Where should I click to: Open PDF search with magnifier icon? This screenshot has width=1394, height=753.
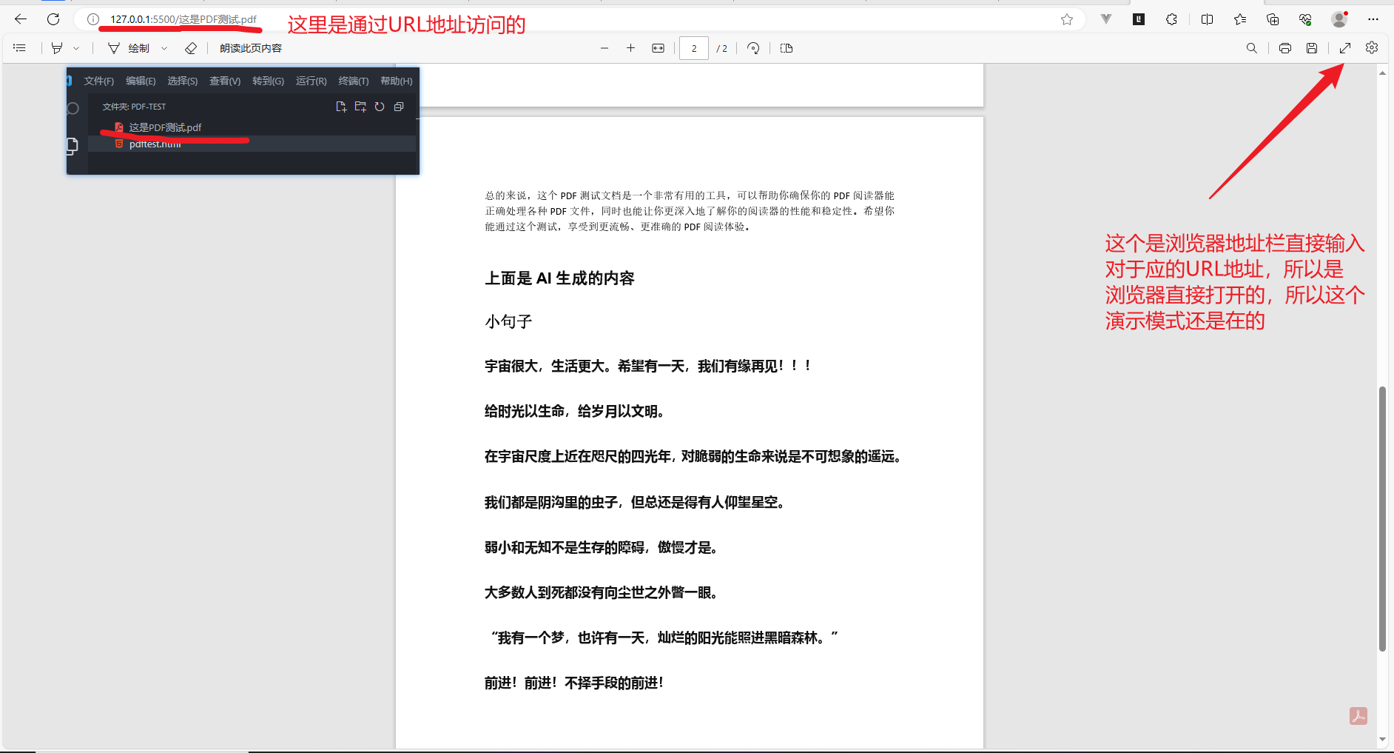[1252, 48]
